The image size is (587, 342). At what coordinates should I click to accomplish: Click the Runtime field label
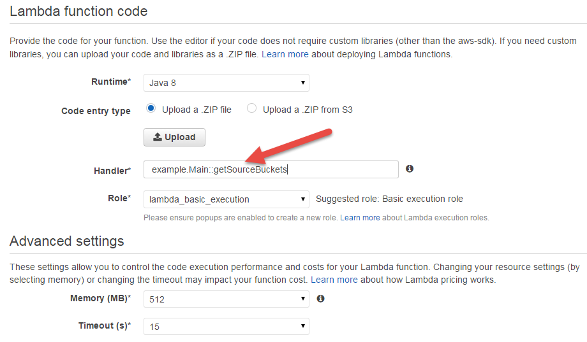[x=111, y=82]
